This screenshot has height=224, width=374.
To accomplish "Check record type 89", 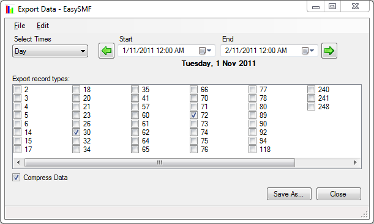I will click(x=252, y=115).
